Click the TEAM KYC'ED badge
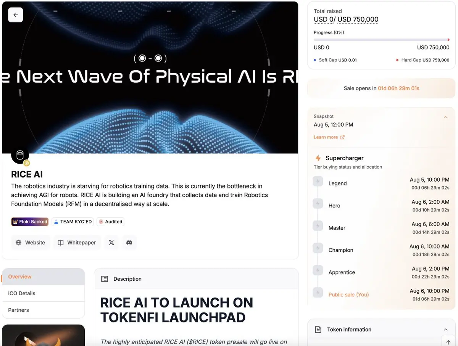 pos(73,222)
